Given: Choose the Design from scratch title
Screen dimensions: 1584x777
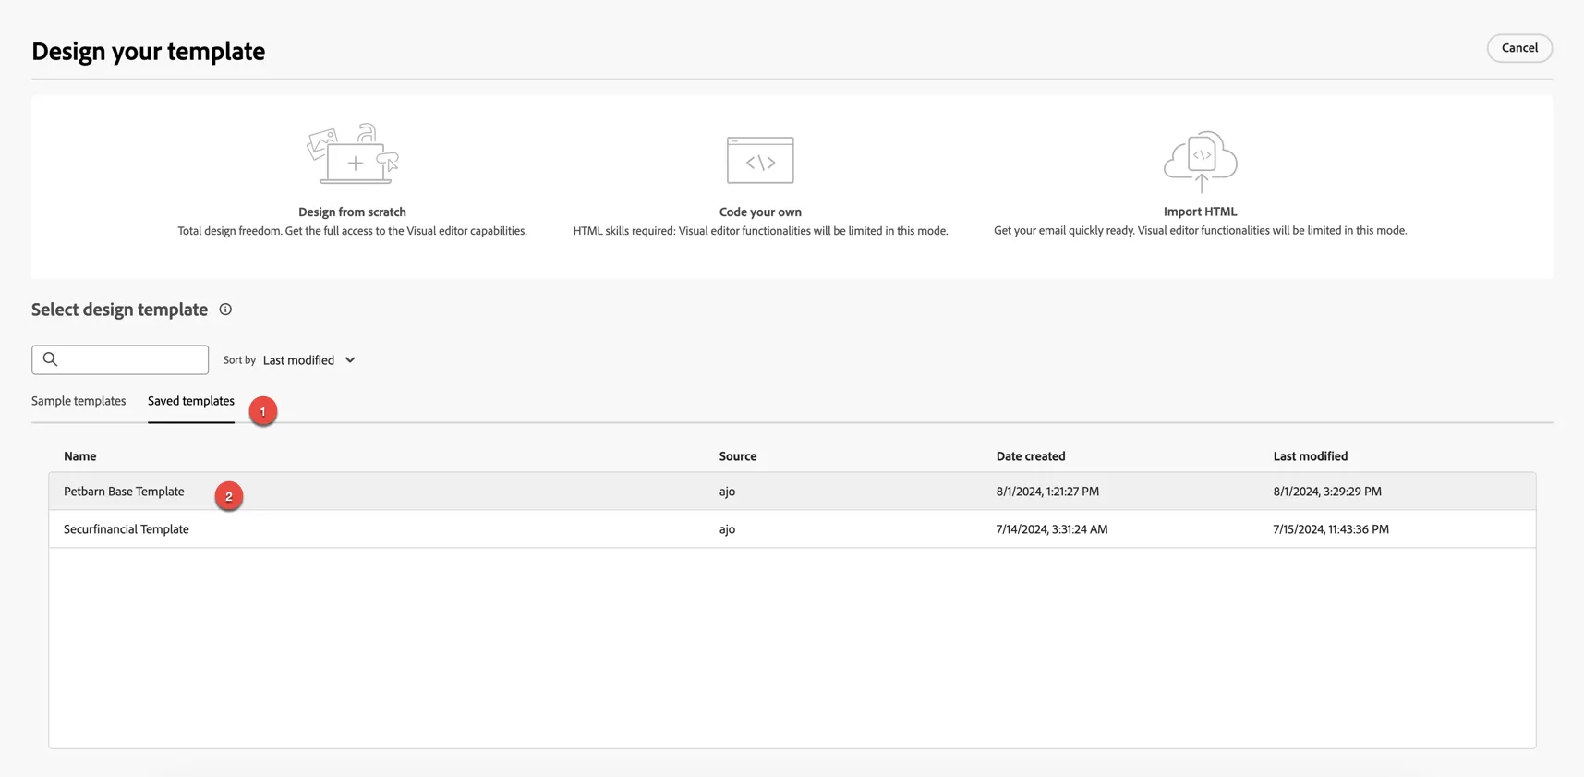Looking at the screenshot, I should pos(352,212).
